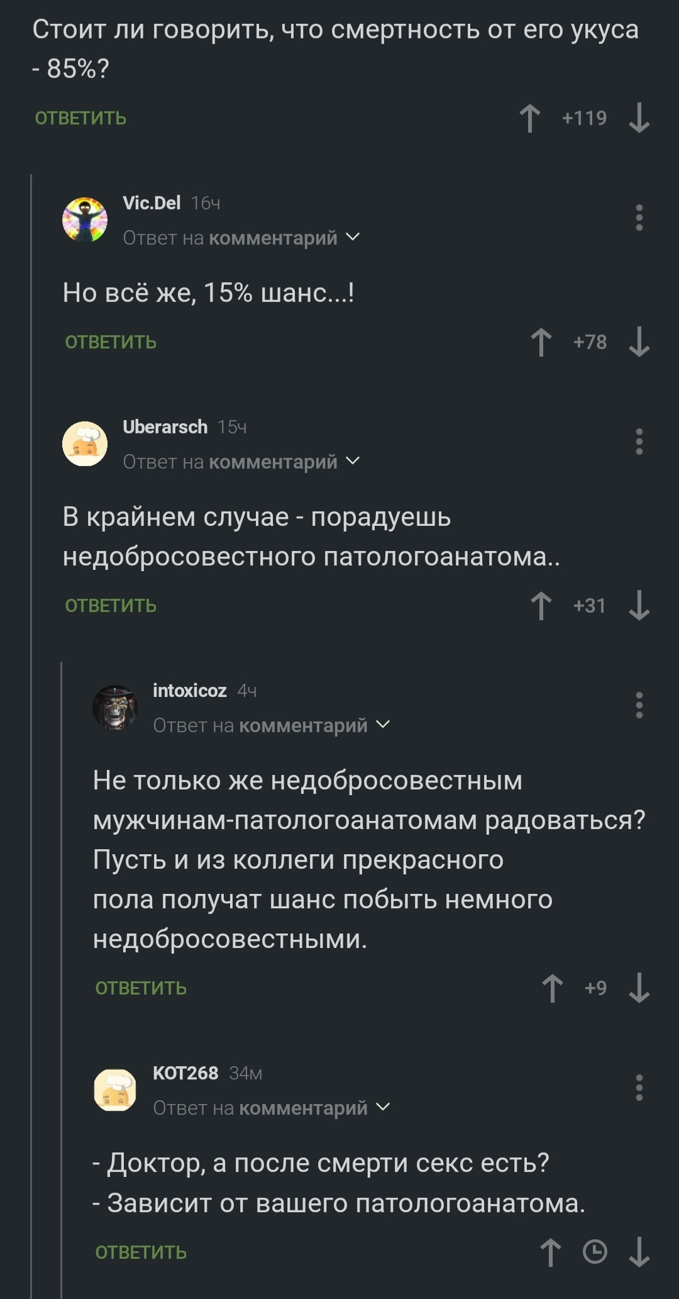Open the intoxicoz username link
This screenshot has width=679, height=1299.
(x=190, y=691)
